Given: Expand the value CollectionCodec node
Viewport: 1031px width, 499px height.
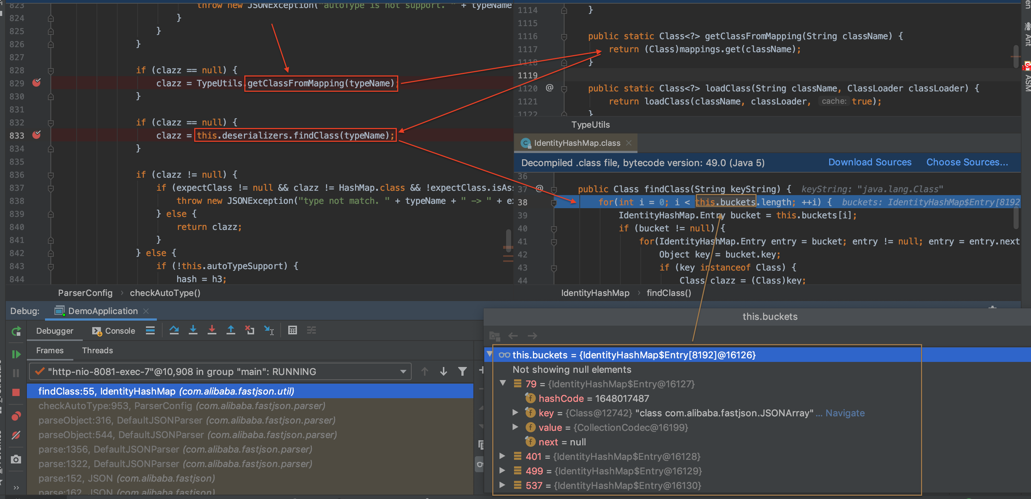Looking at the screenshot, I should (x=515, y=427).
